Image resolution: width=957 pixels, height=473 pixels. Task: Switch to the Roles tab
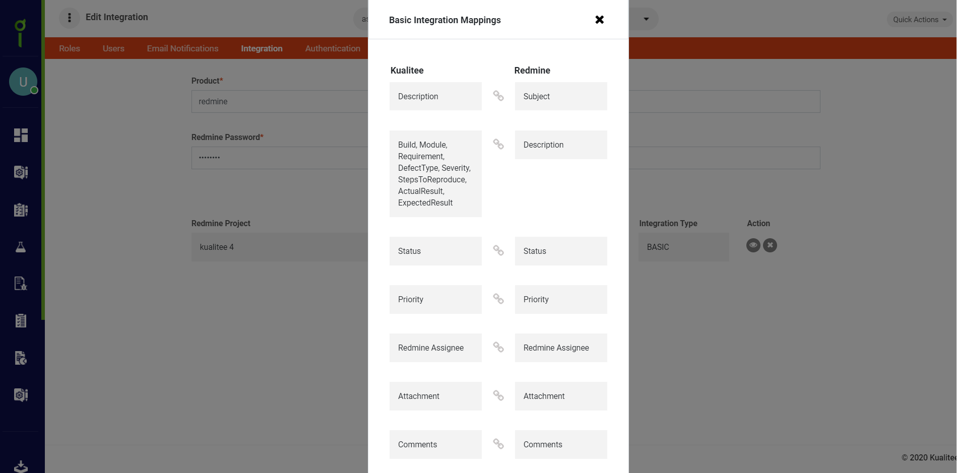pyautogui.click(x=70, y=48)
